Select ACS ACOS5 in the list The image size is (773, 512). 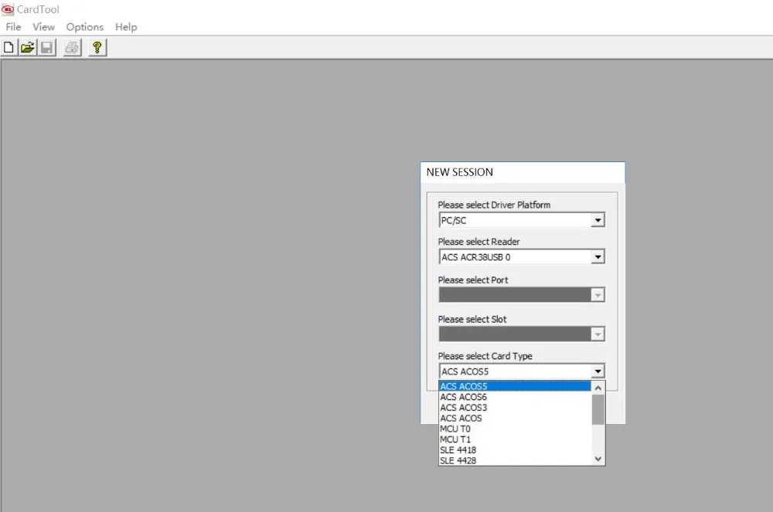[515, 386]
